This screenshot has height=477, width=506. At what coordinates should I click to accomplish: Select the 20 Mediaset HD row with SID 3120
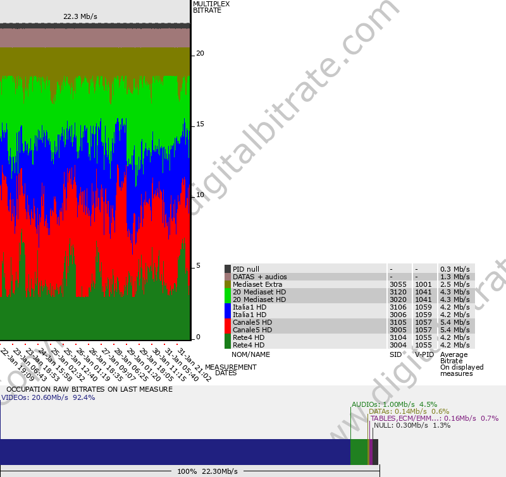259,292
